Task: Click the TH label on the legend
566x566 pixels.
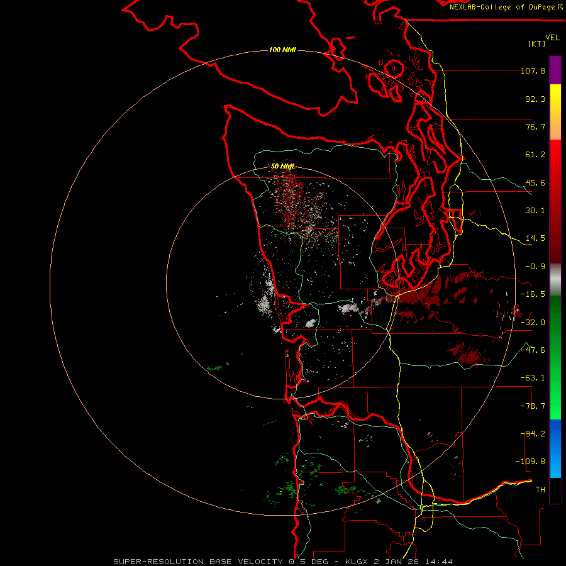Action: [x=540, y=490]
